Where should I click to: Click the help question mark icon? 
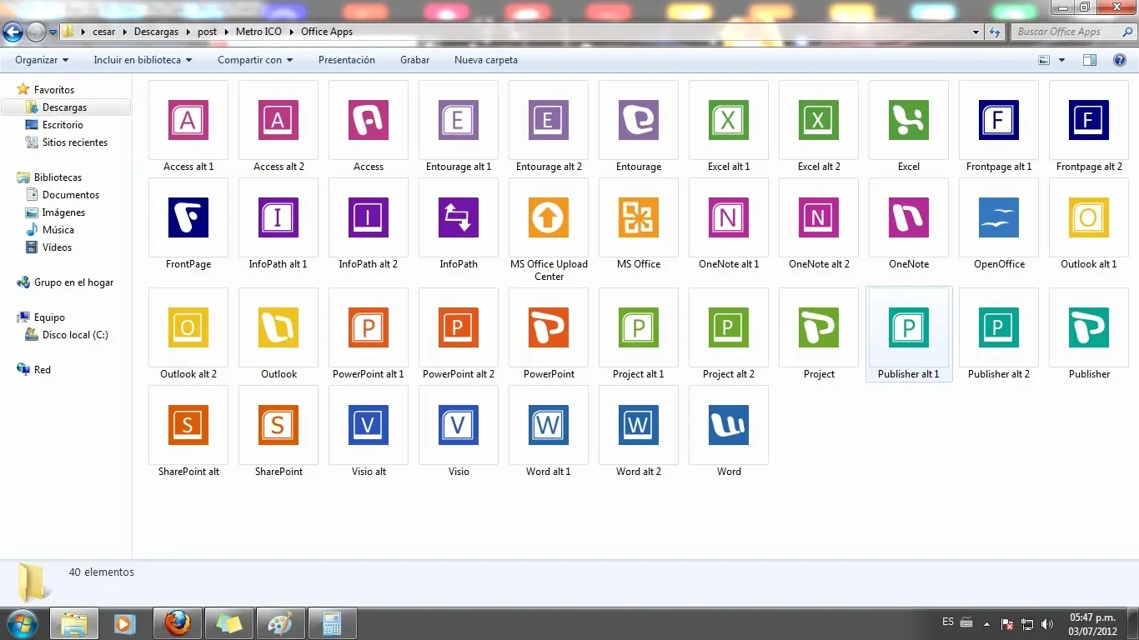click(1120, 60)
